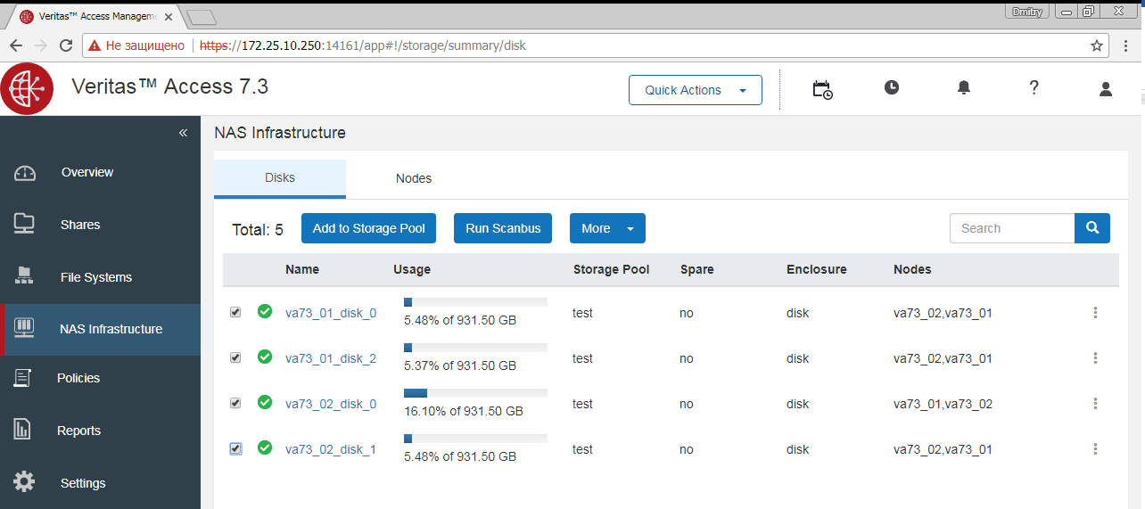Open the Overview menu item
Screen dimensions: 1145x509
(x=87, y=172)
